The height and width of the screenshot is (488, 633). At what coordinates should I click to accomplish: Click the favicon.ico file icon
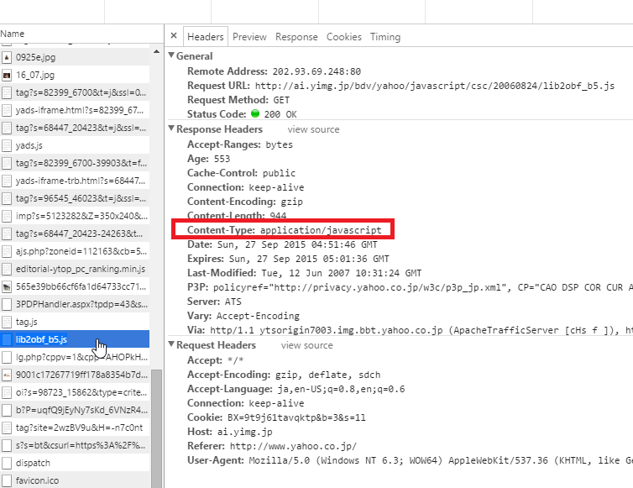coord(7,480)
